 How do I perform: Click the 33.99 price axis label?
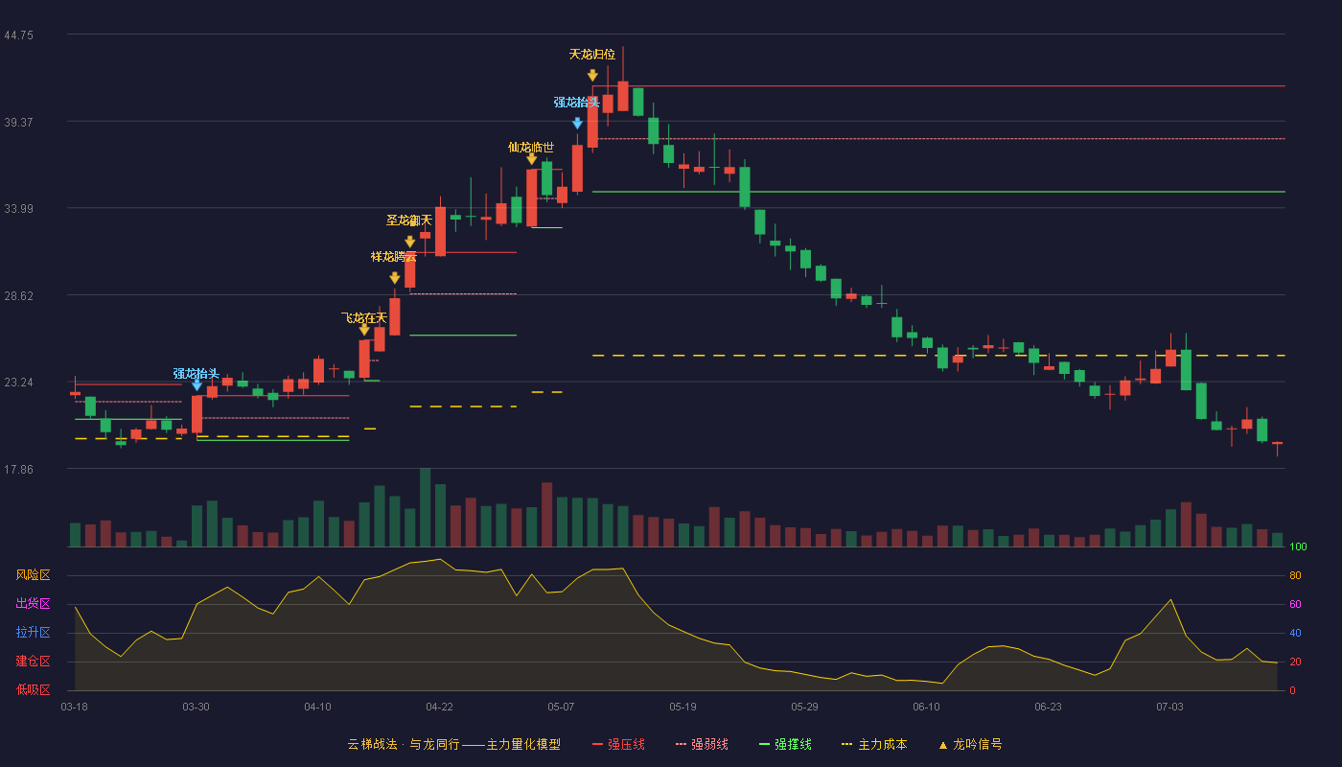click(18, 209)
